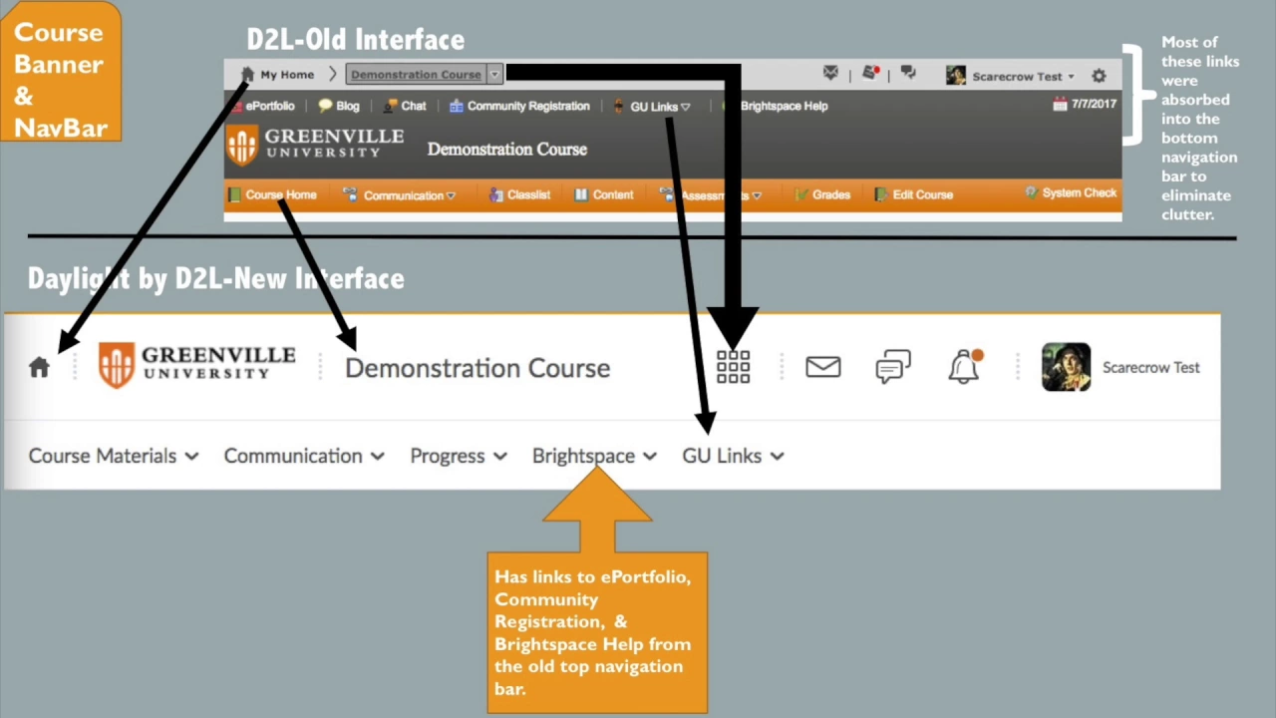Viewport: 1276px width, 718px height.
Task: Click the Blog speech bubble icon
Action: click(x=325, y=106)
